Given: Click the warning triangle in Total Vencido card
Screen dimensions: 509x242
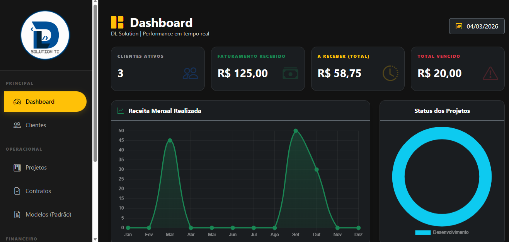Looking at the screenshot, I should pyautogui.click(x=490, y=73).
